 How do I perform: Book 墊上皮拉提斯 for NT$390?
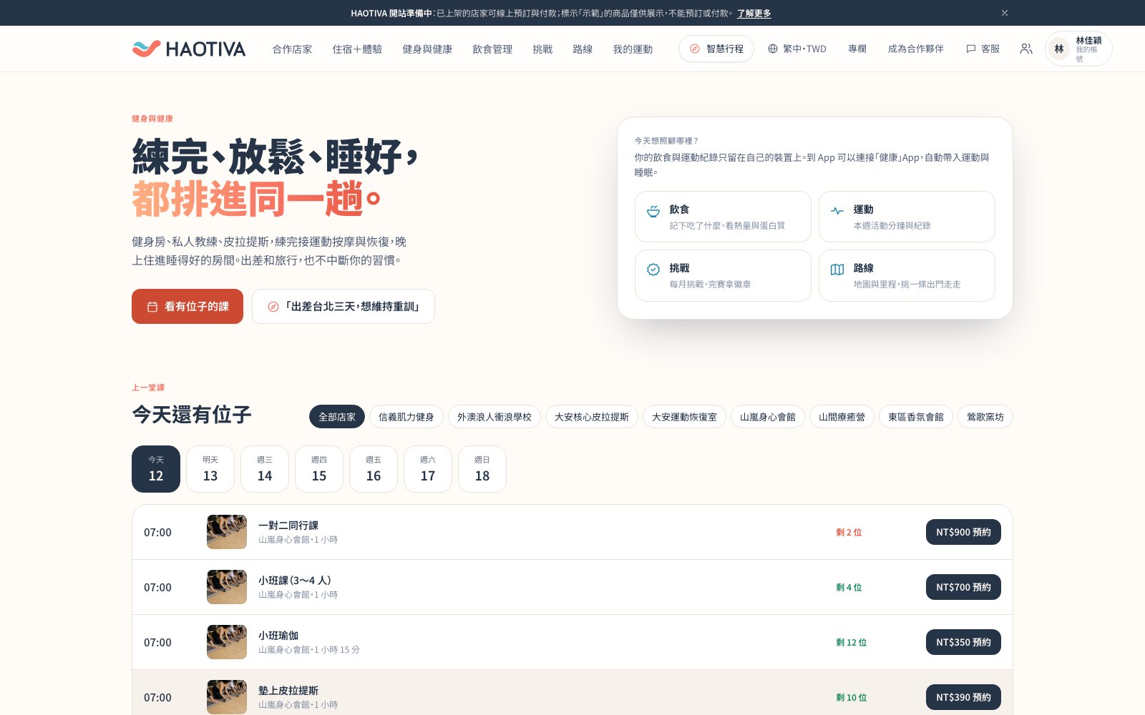point(963,697)
